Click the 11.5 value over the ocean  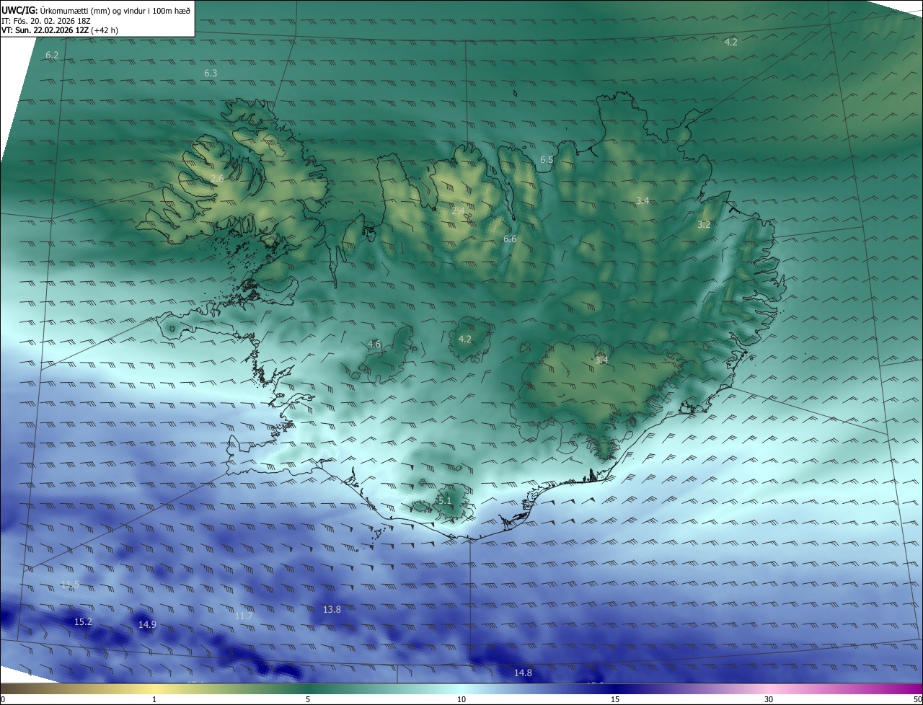tap(70, 584)
